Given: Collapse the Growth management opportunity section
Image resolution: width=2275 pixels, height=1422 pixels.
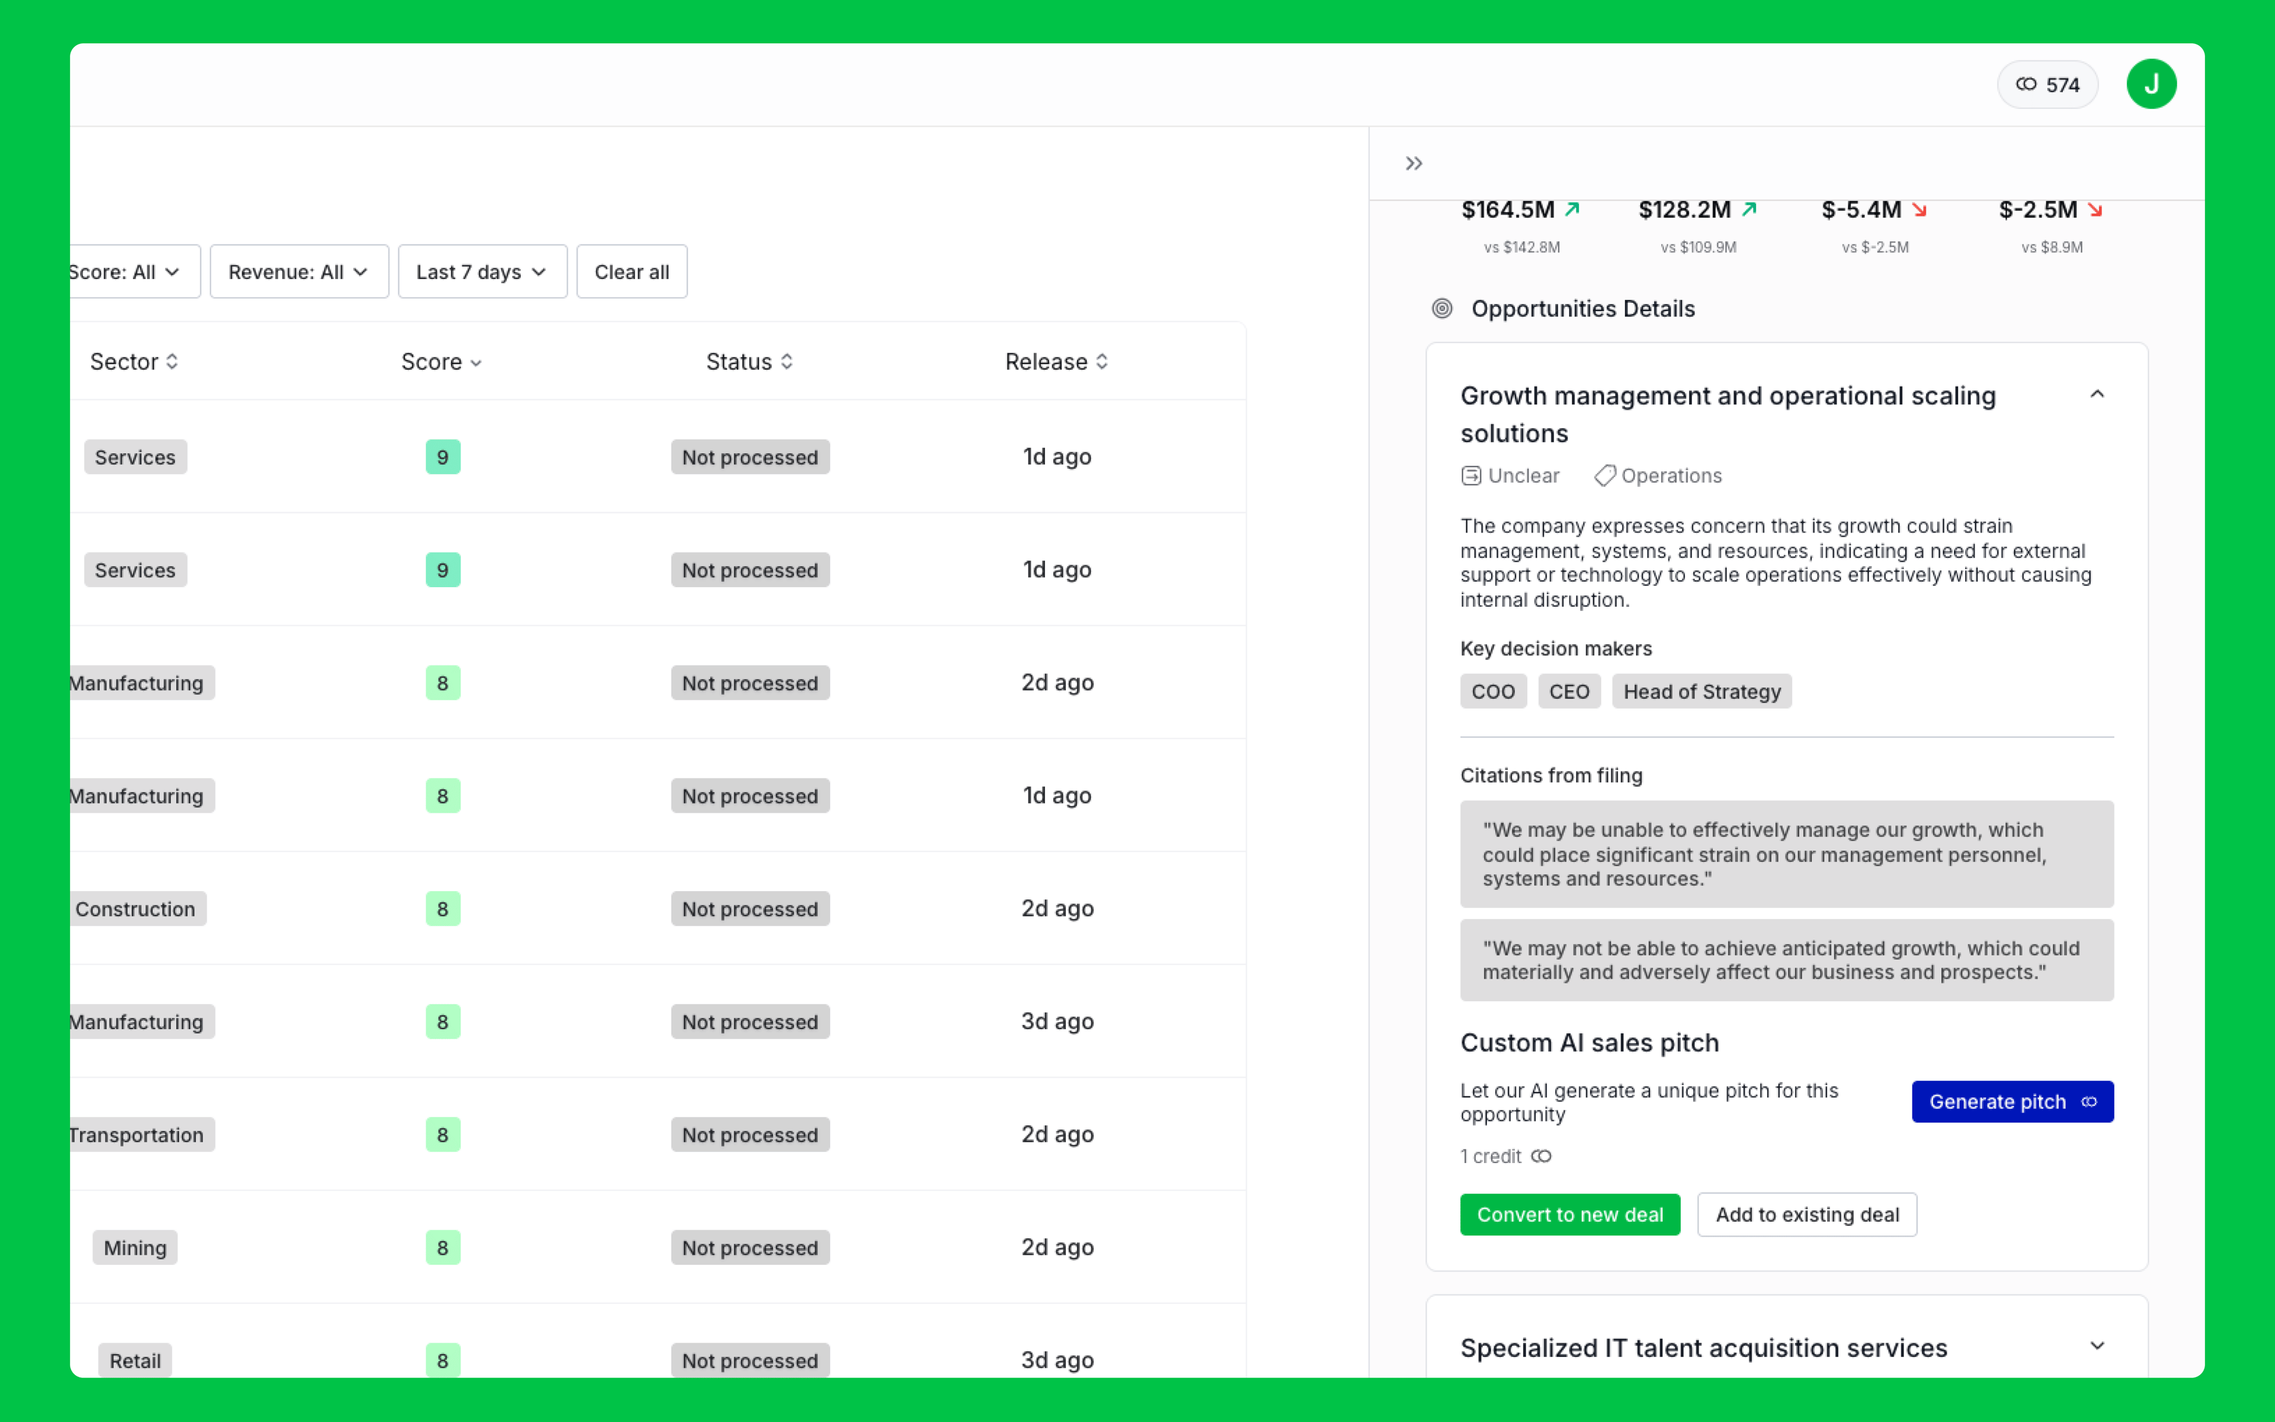Looking at the screenshot, I should (2097, 394).
